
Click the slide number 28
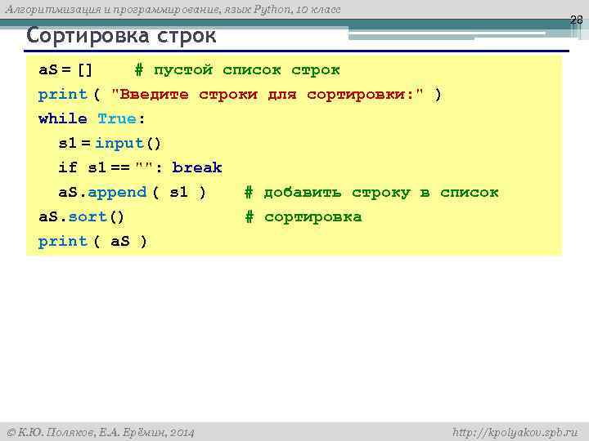pyautogui.click(x=576, y=20)
